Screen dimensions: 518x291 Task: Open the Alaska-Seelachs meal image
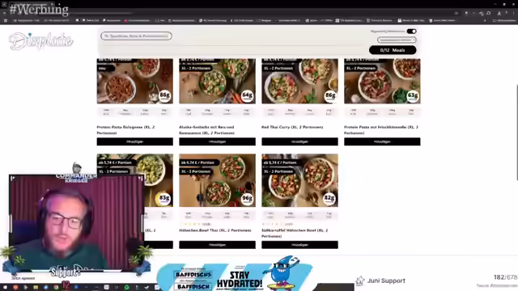(x=217, y=81)
